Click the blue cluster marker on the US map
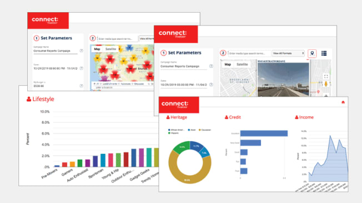362x203 pixels. (129, 48)
